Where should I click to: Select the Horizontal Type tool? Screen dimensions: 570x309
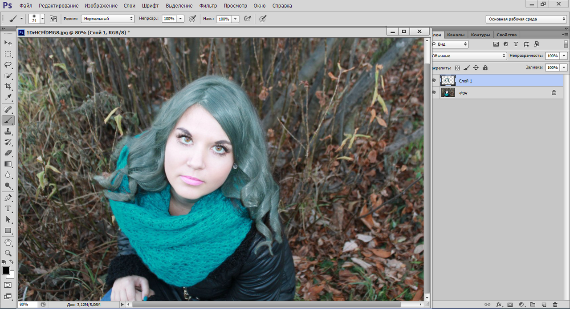(8, 209)
